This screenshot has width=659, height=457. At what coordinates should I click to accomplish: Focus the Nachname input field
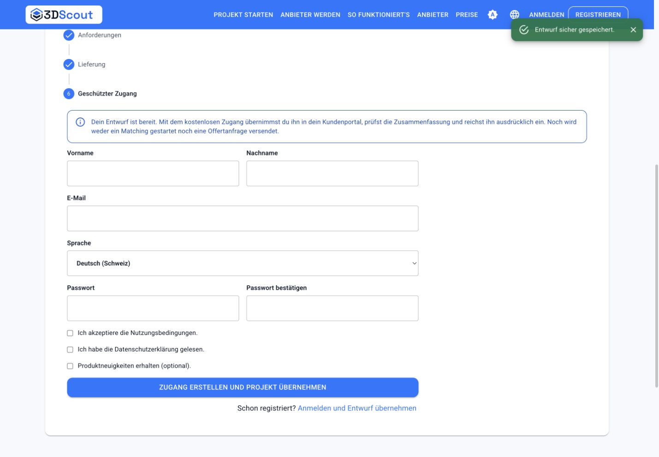[332, 173]
